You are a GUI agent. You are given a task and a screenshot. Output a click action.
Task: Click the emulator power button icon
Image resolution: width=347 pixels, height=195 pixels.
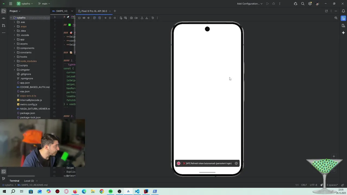[x=79, y=18]
